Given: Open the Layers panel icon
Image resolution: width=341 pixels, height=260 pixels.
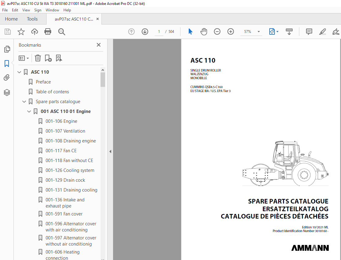Looking at the screenshot, I should 7,92.
